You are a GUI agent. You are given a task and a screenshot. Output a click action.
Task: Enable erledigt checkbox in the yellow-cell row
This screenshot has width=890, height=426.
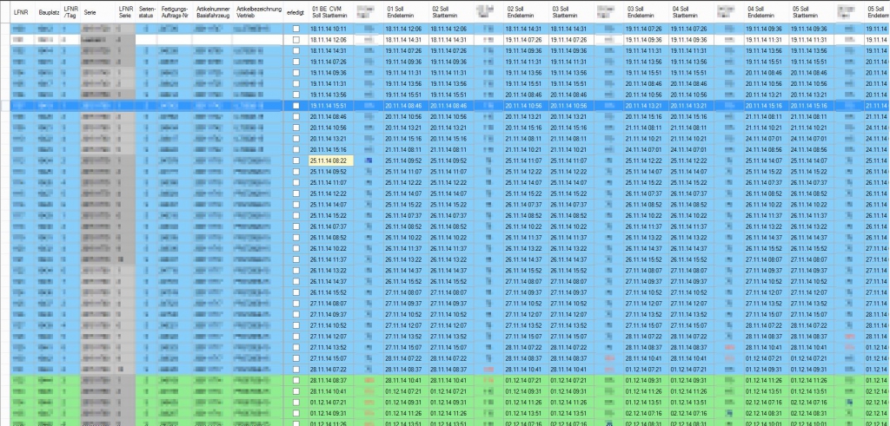[x=296, y=161]
